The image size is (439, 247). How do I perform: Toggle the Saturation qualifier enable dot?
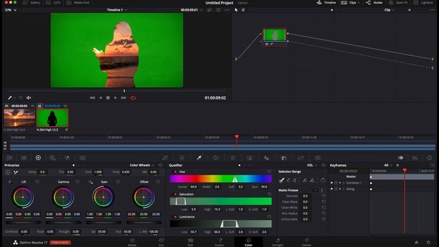(176, 194)
